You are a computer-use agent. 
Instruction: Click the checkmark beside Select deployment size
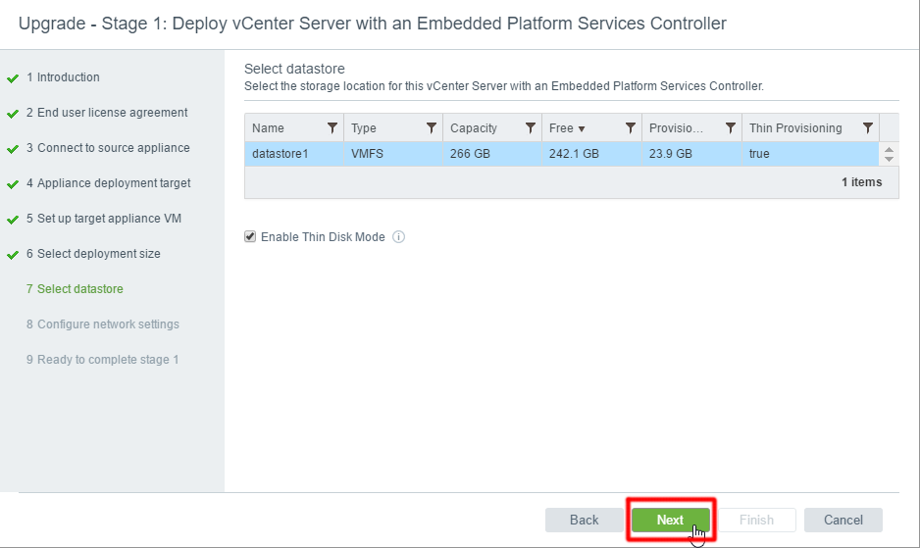click(x=13, y=255)
